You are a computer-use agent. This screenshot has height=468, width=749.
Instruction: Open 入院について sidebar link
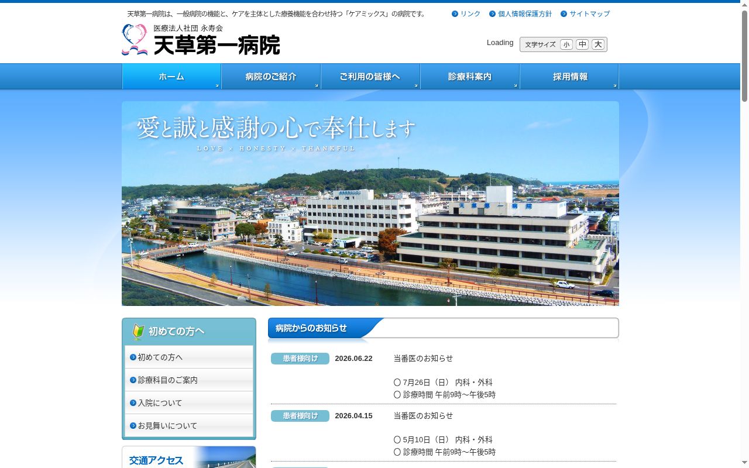(189, 402)
